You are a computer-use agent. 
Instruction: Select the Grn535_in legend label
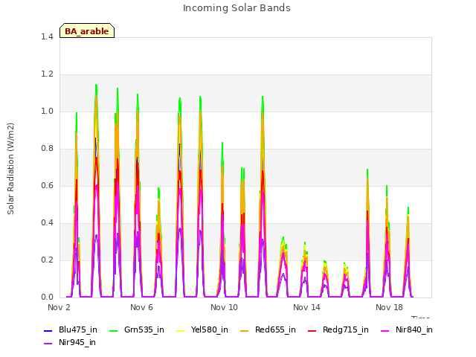coord(144,330)
